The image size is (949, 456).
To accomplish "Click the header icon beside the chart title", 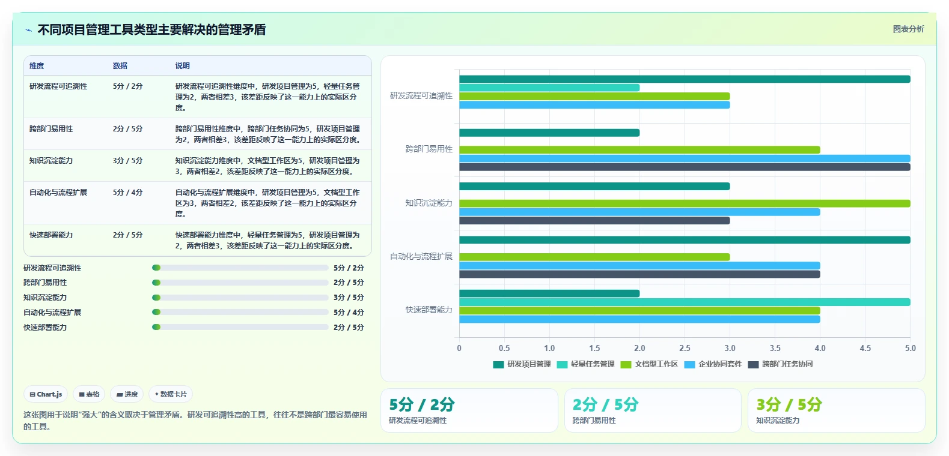I will pyautogui.click(x=28, y=30).
